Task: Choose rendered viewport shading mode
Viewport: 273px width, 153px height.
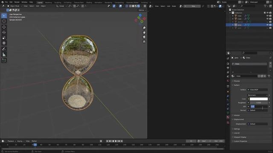Action: click(x=139, y=6)
